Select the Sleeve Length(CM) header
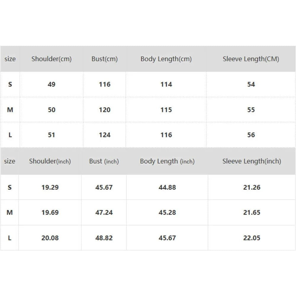Image resolution: width=296 pixels, height=296 pixels. (251, 59)
